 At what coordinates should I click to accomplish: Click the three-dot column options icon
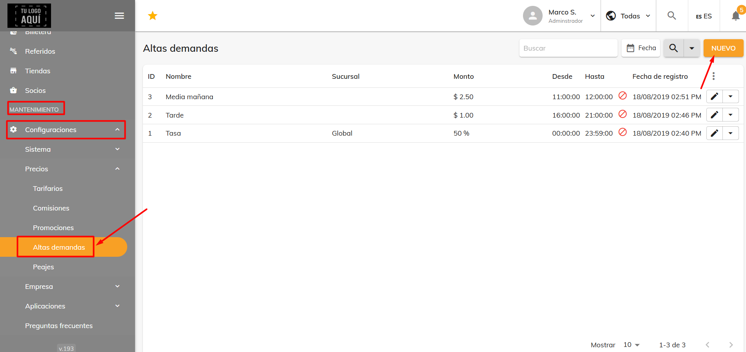point(713,76)
